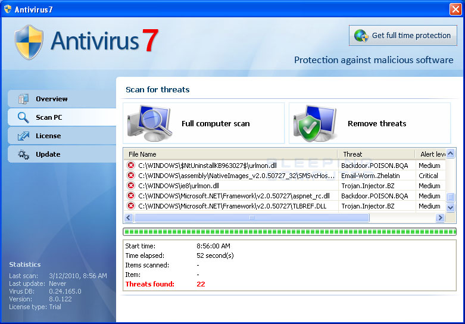Click red X icon beside SMSvcHos file row
This screenshot has width=465, height=324.
coord(131,175)
